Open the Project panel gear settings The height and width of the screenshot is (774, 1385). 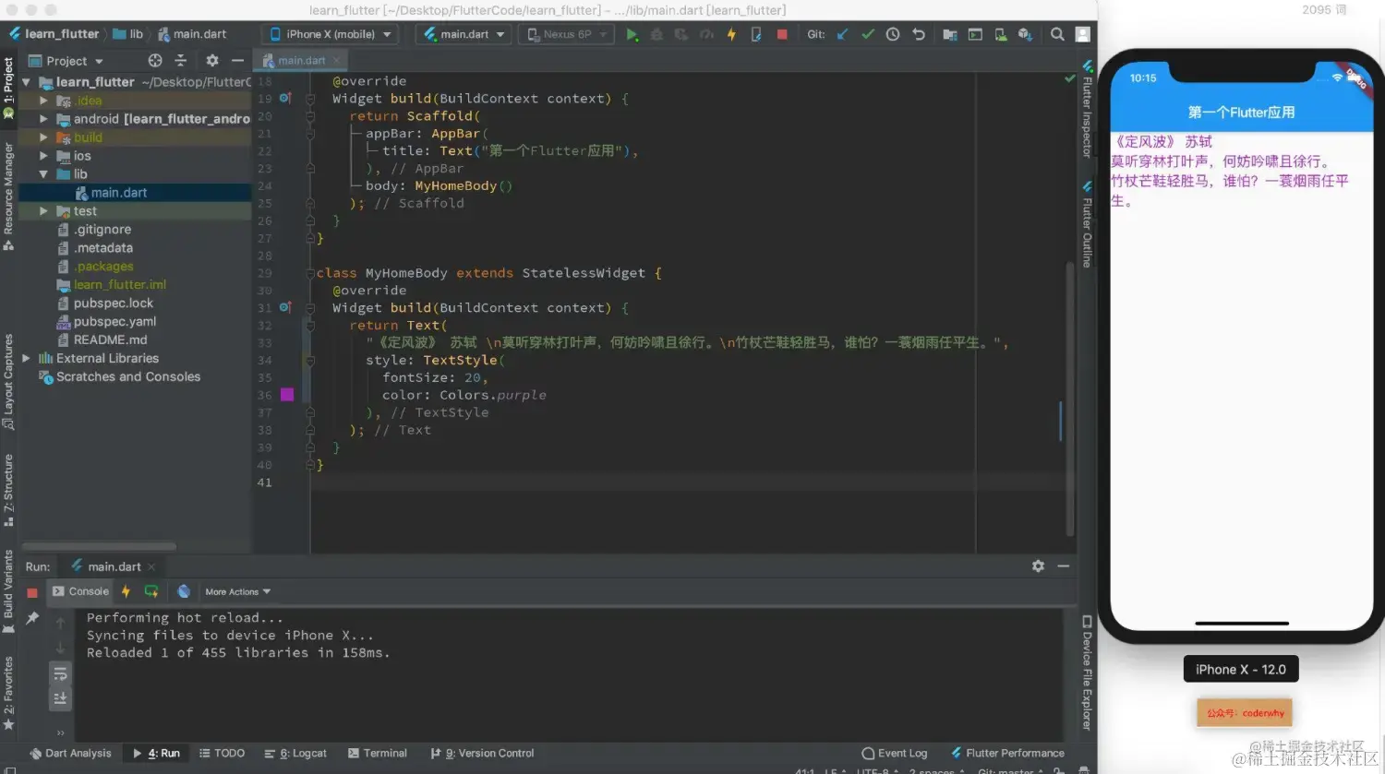(x=212, y=60)
